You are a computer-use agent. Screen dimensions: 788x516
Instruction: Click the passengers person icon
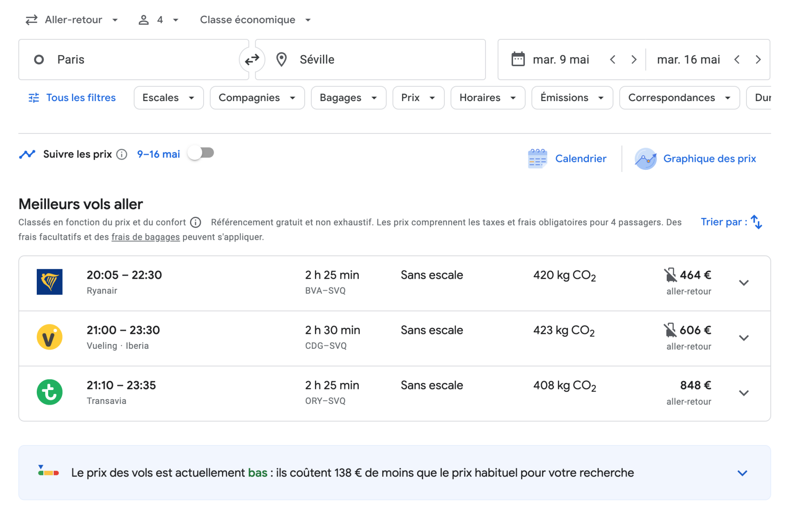(144, 20)
